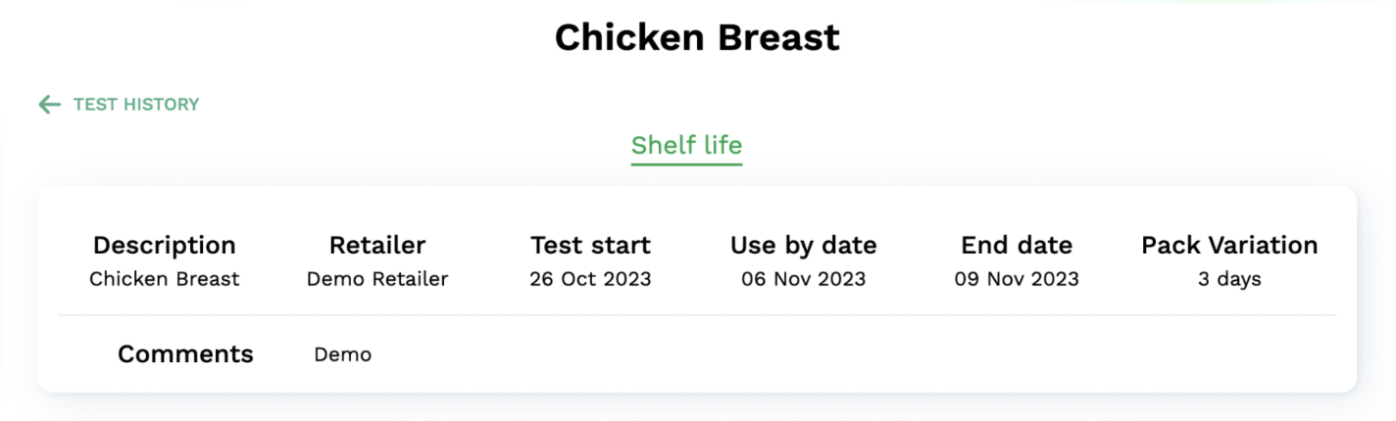Select the Demo comment text
1396x421 pixels.
342,354
